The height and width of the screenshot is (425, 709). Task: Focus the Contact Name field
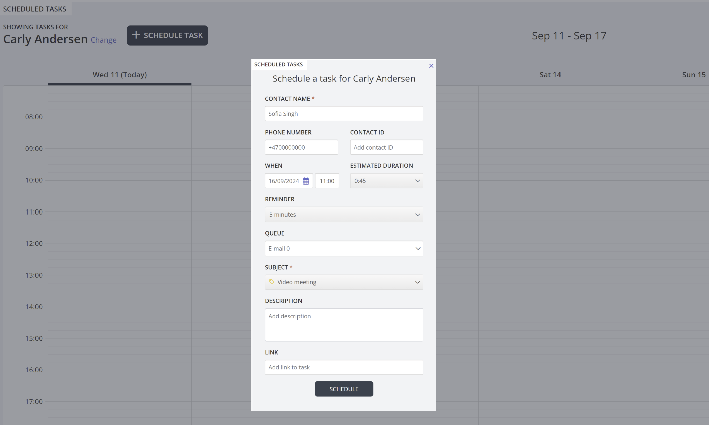pyautogui.click(x=344, y=114)
